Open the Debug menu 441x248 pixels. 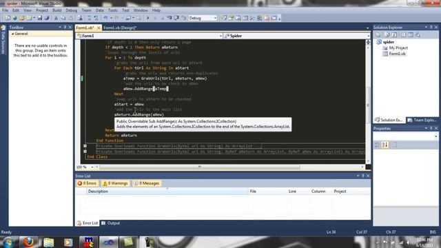72,10
